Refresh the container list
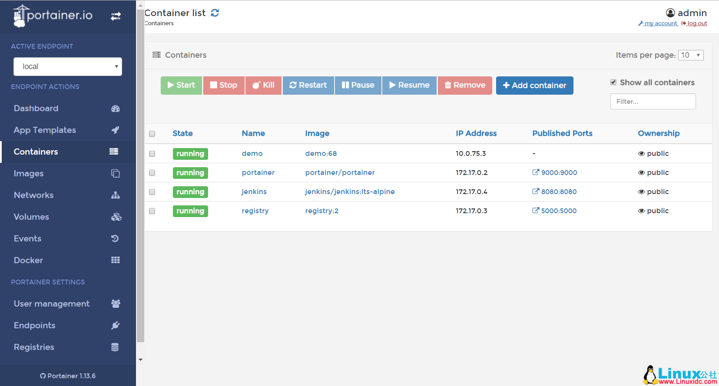The height and width of the screenshot is (386, 719). 215,13
